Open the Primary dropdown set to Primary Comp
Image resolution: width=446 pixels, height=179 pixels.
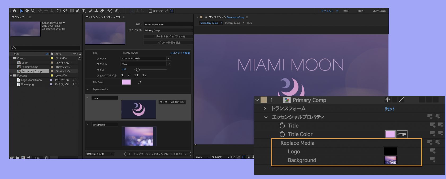(168, 30)
